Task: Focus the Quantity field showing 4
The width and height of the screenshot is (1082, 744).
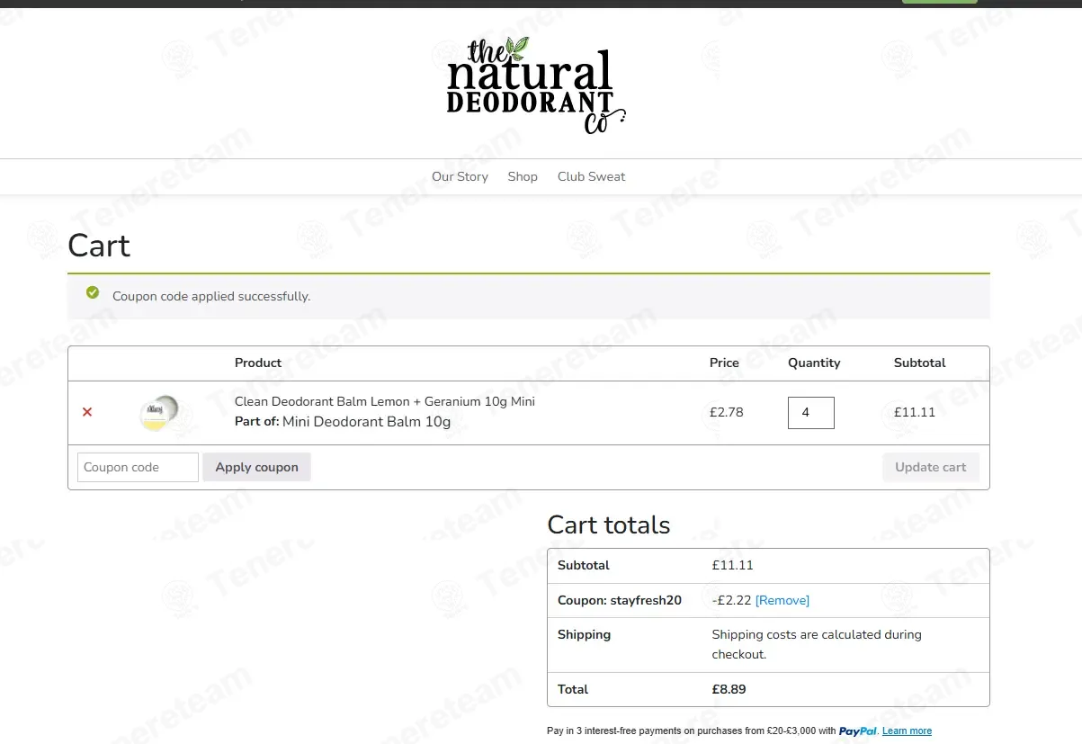Action: tap(810, 412)
